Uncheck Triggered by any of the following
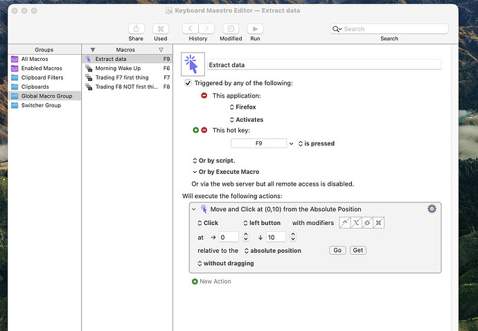 coord(188,83)
